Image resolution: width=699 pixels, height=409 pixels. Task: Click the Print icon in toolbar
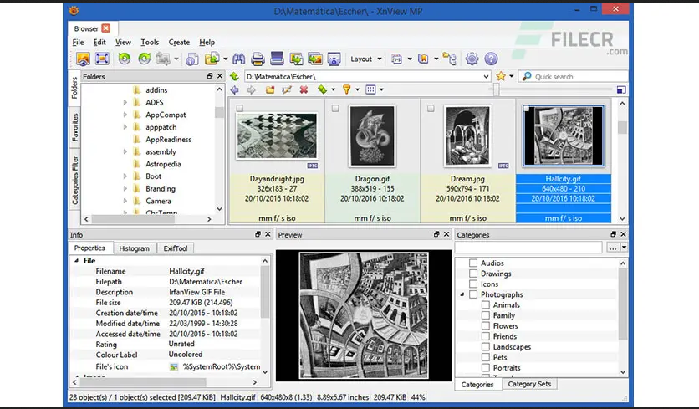(x=258, y=59)
